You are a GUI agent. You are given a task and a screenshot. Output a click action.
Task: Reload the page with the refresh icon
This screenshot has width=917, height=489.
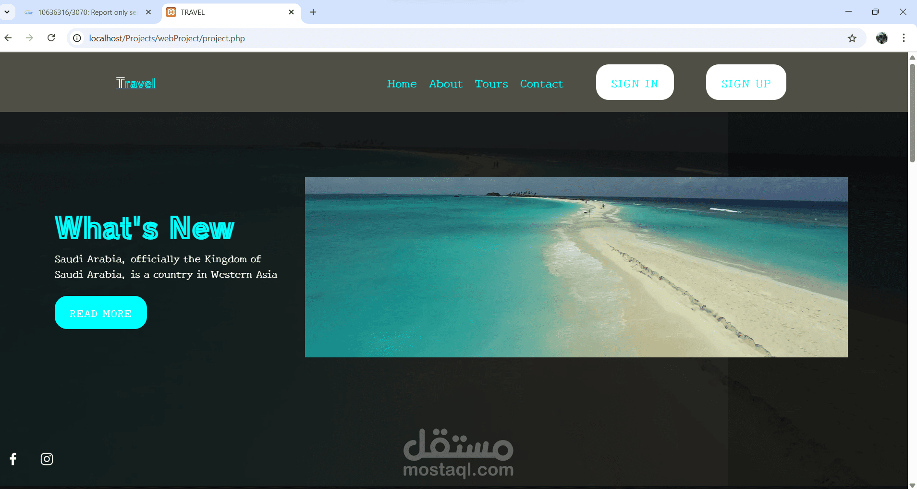point(51,38)
